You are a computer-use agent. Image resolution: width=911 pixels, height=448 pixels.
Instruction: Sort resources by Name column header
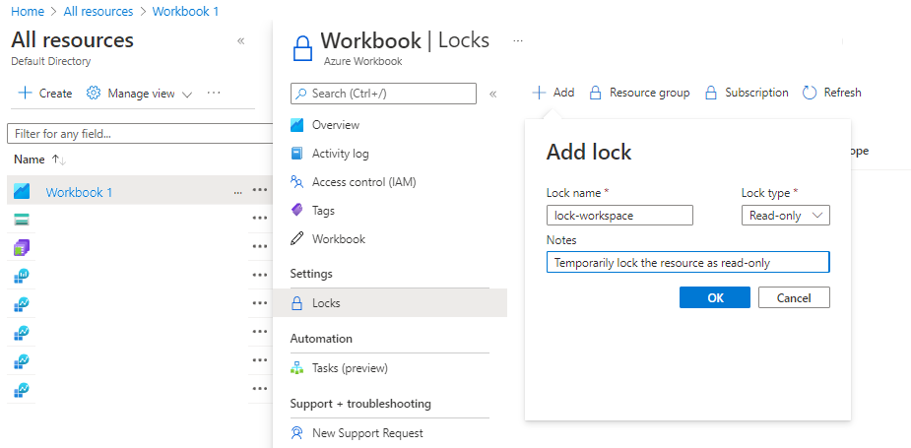point(29,160)
